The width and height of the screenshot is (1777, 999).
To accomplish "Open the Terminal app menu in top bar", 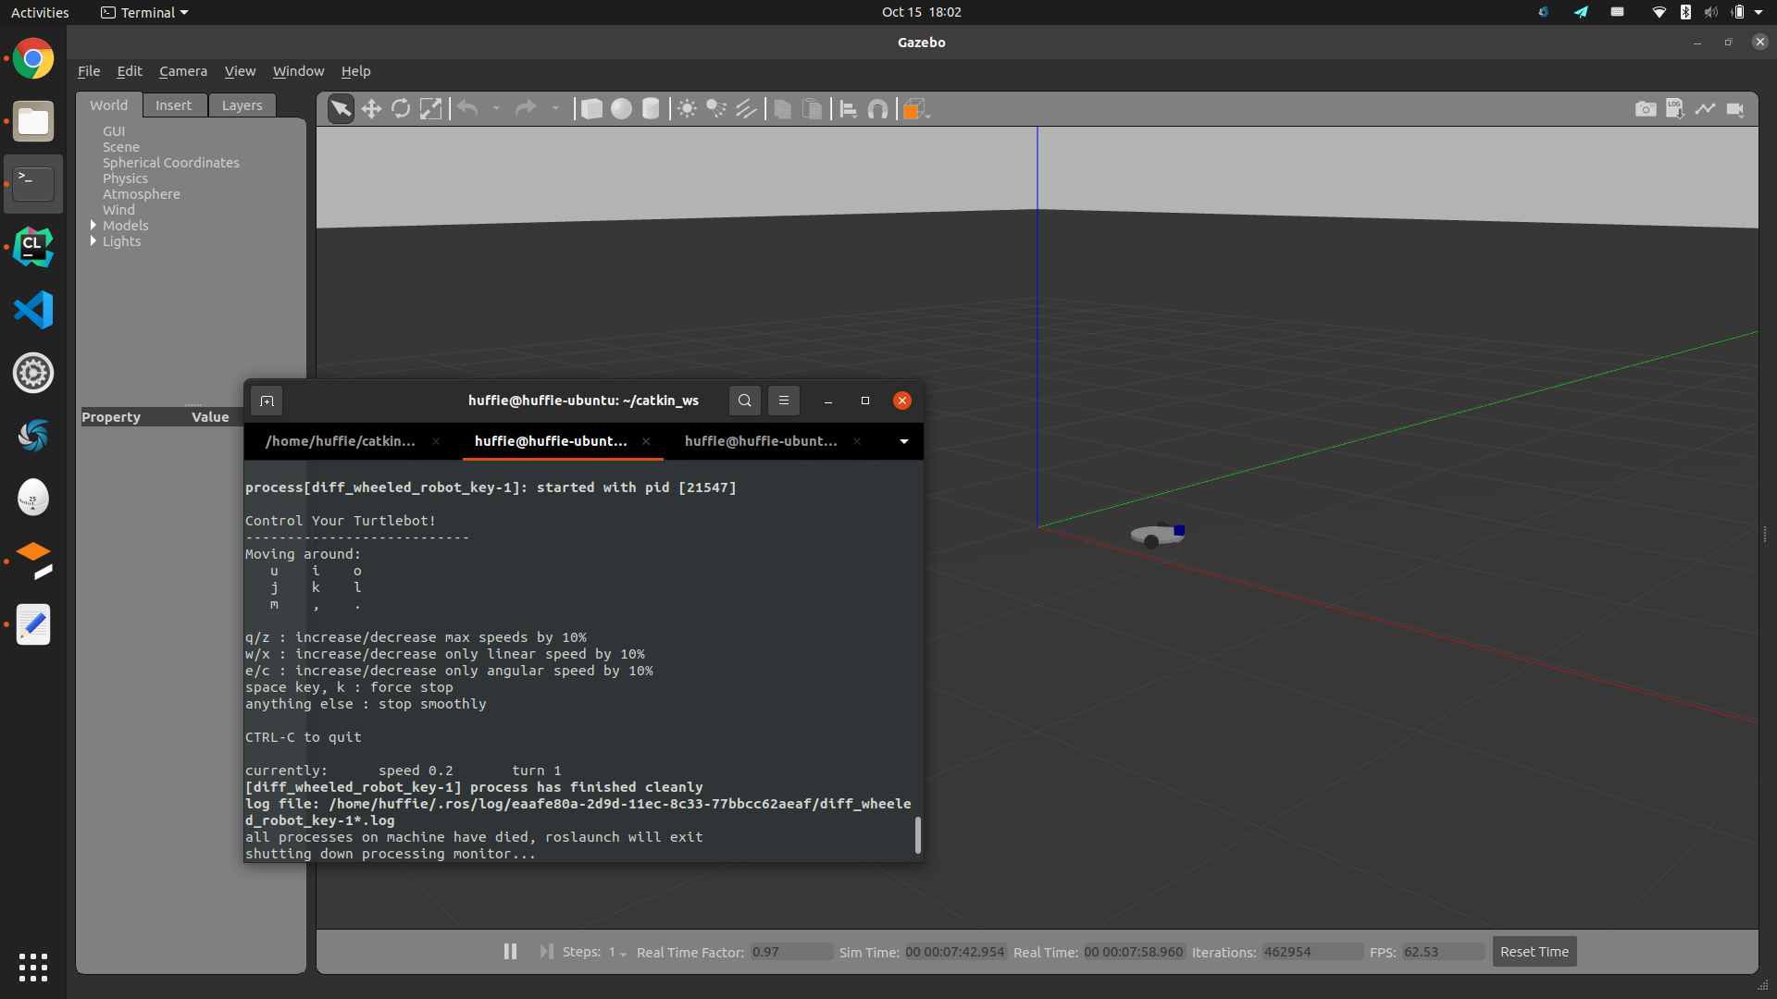I will tap(144, 12).
